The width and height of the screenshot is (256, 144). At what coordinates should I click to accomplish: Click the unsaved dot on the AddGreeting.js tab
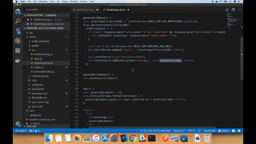coord(97,10)
